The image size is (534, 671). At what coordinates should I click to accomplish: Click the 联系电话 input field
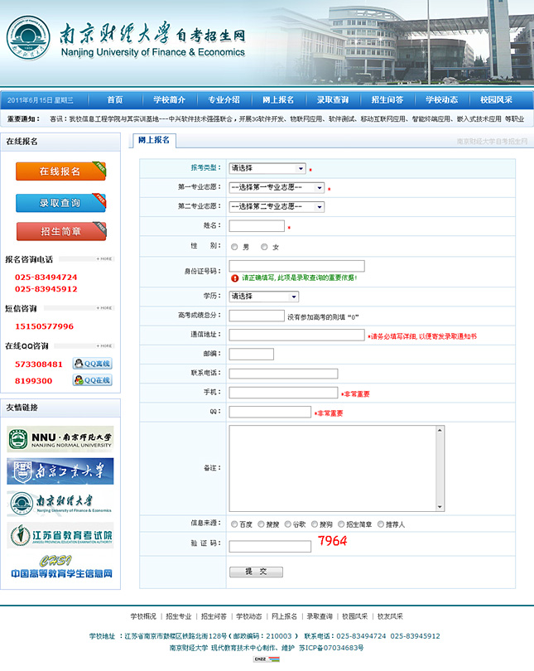[283, 374]
